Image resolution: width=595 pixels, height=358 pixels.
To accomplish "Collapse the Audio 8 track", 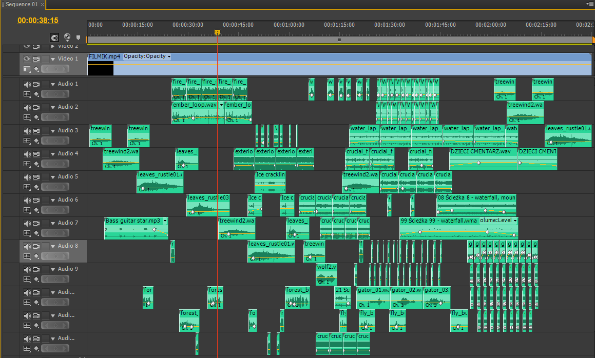I will [53, 247].
